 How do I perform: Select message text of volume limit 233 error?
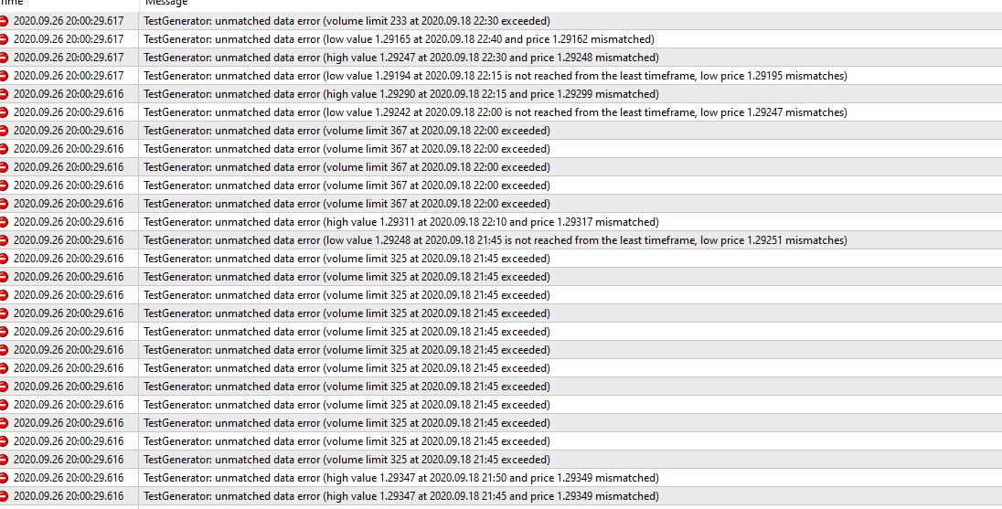(x=346, y=21)
